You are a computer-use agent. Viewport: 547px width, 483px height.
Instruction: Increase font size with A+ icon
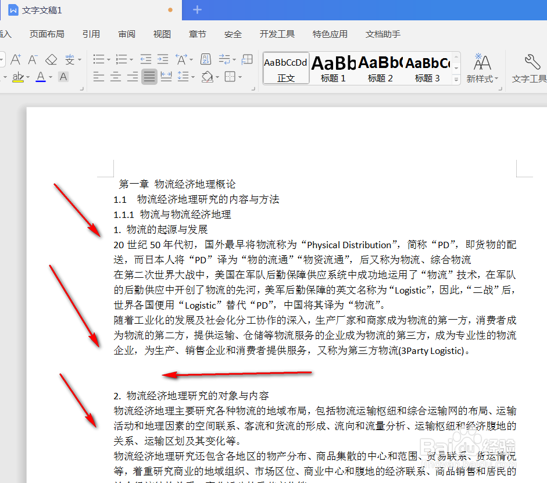(16, 60)
